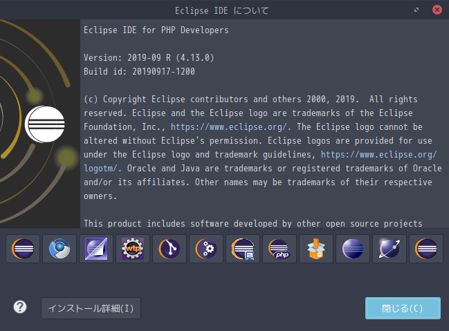Click the orange package box feature icon

[x=316, y=249]
